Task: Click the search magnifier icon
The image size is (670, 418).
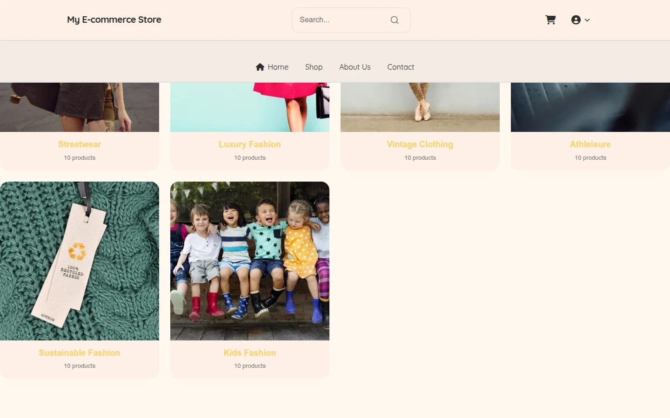Action: pyautogui.click(x=395, y=20)
